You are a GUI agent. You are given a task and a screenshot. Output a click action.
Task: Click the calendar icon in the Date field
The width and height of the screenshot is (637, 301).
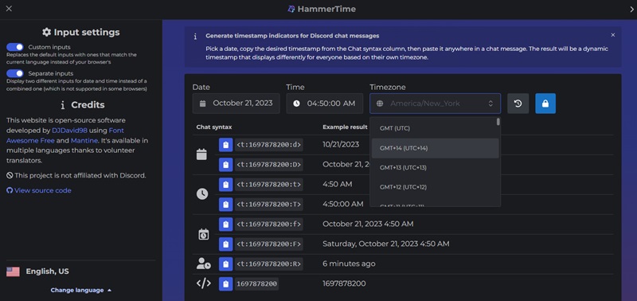point(203,104)
